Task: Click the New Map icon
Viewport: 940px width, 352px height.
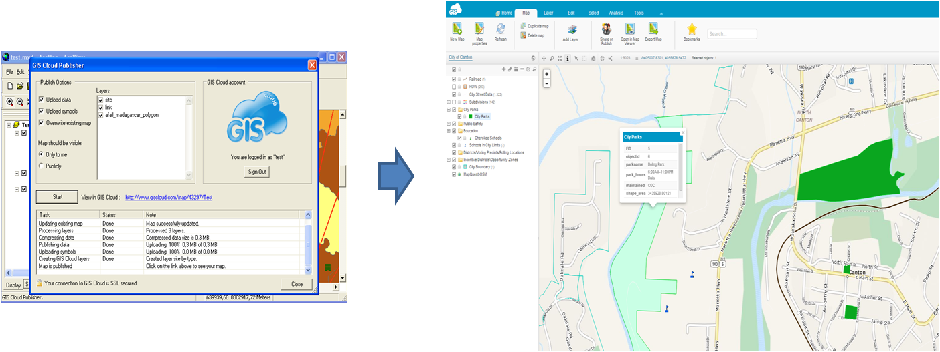Action: tap(457, 29)
